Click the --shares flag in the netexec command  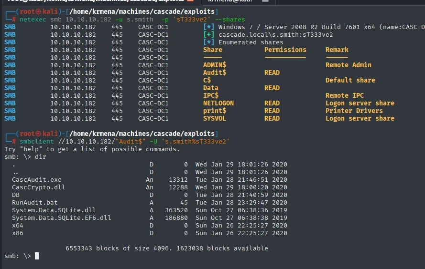click(230, 20)
